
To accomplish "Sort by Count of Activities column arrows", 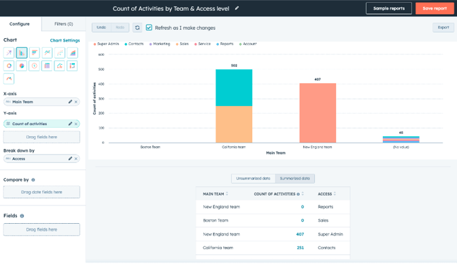I will (x=303, y=194).
